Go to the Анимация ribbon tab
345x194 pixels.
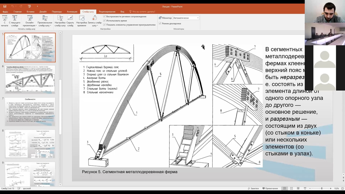(x=72, y=12)
